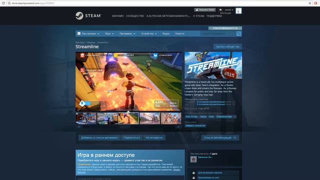Click the thumbnail strip right arrow
320x180 pixels.
point(178,126)
